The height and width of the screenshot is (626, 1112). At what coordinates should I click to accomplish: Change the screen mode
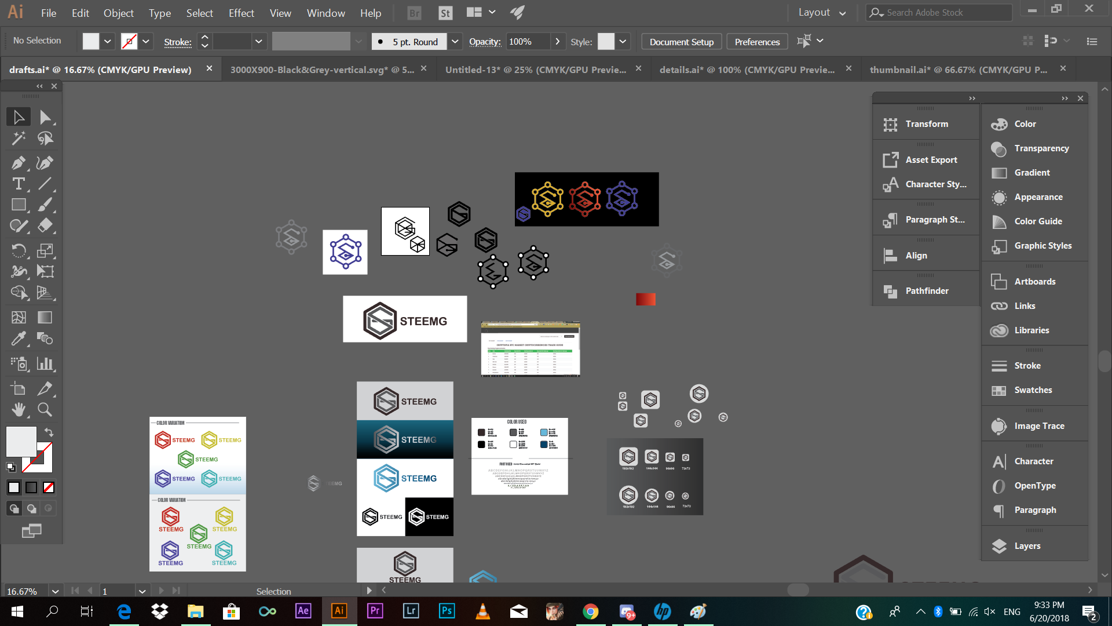click(x=31, y=530)
